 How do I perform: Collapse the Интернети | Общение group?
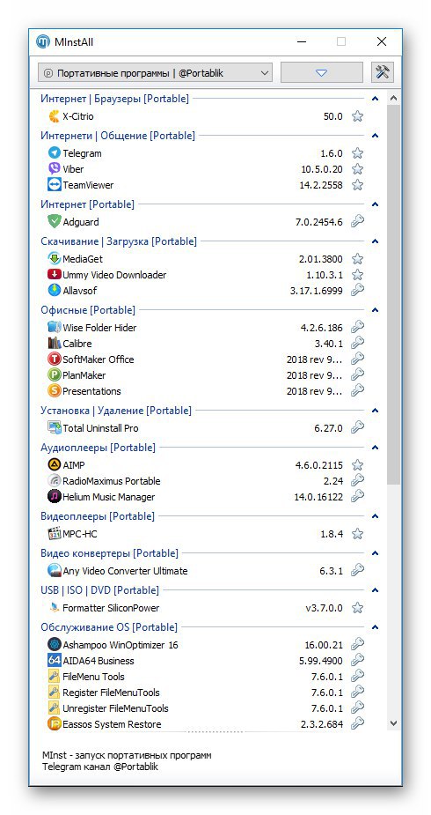[x=376, y=136]
